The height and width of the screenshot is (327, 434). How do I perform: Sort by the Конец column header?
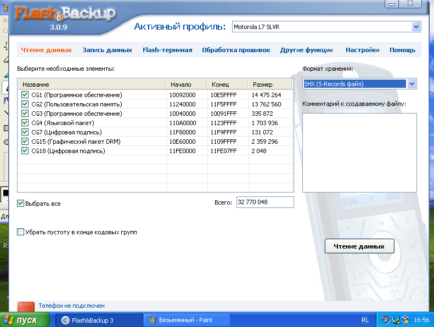227,84
